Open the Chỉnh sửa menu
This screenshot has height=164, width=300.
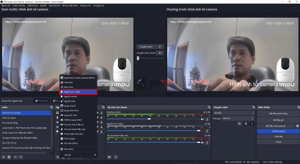[19, 6]
